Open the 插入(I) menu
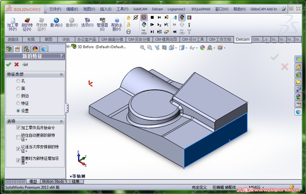This screenshot has width=306, height=194. [106, 9]
